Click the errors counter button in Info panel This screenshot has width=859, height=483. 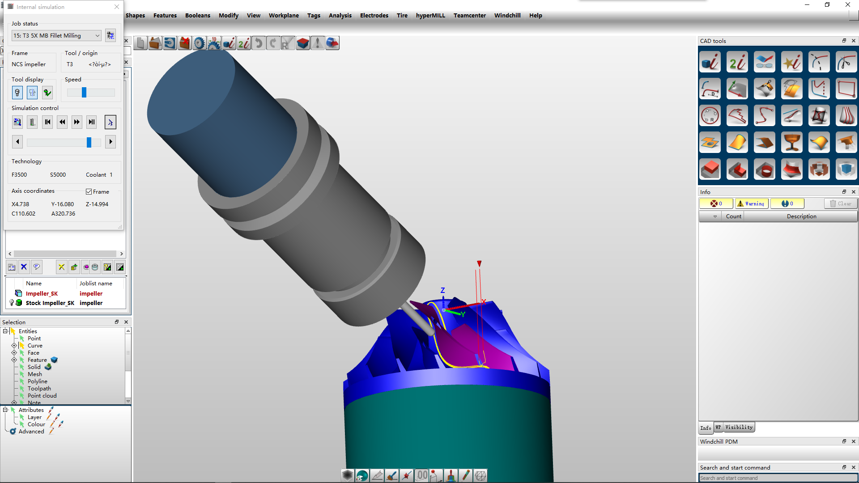coord(716,203)
